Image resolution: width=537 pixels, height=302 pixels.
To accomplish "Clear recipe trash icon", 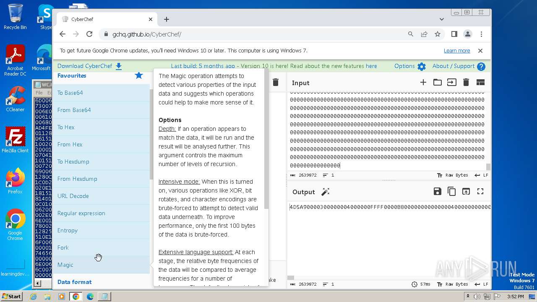I will tap(276, 83).
